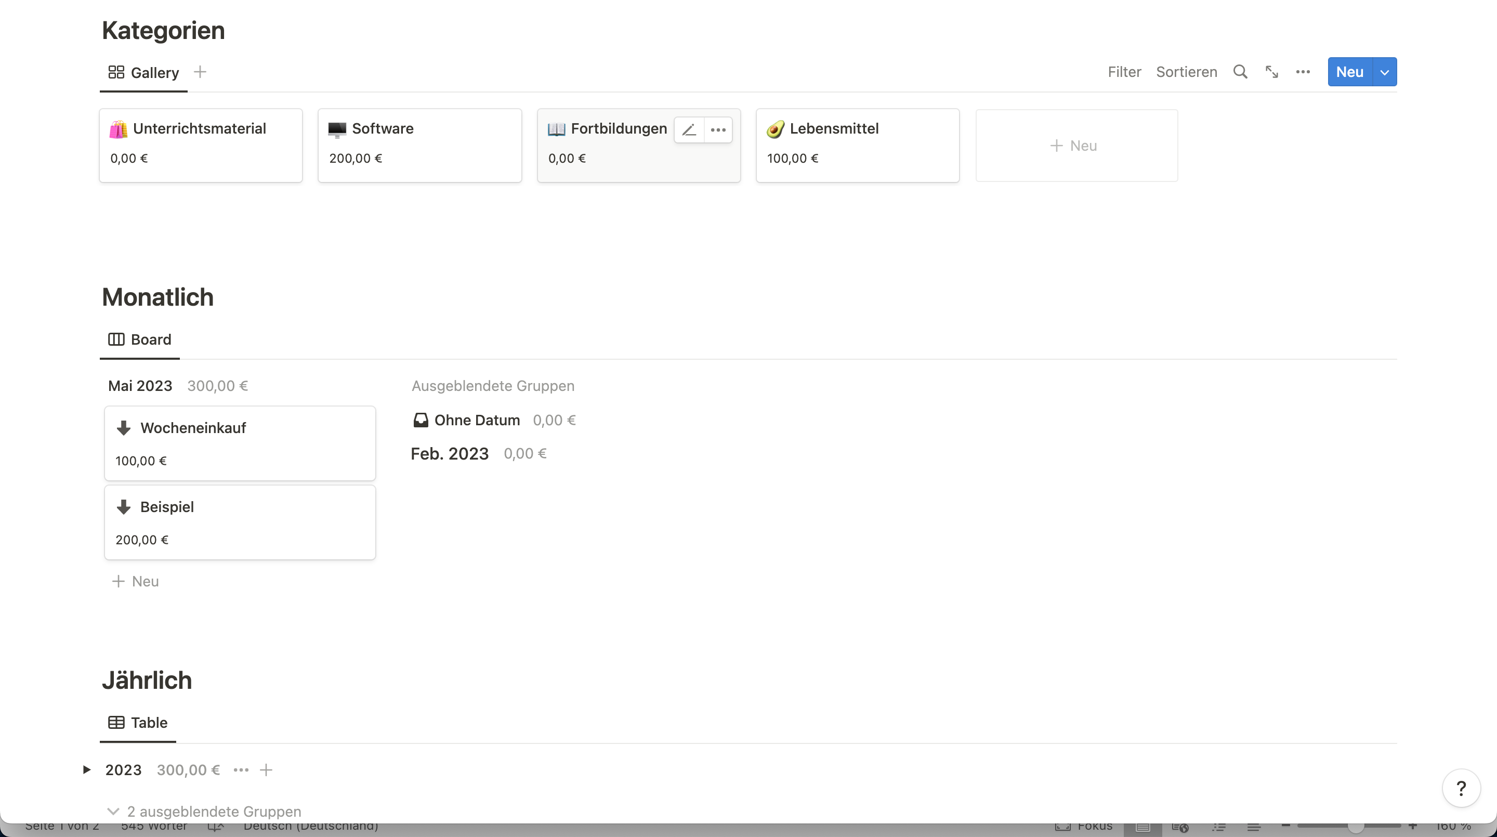Click the blue Neu button
1497x837 pixels.
1349,72
